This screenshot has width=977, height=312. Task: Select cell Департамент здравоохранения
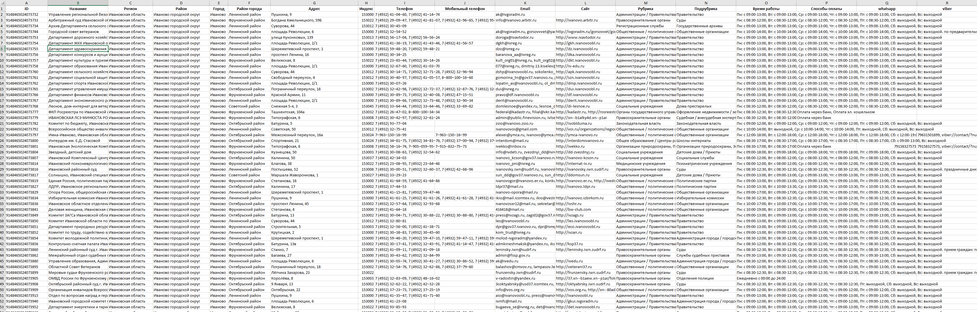tap(78, 49)
